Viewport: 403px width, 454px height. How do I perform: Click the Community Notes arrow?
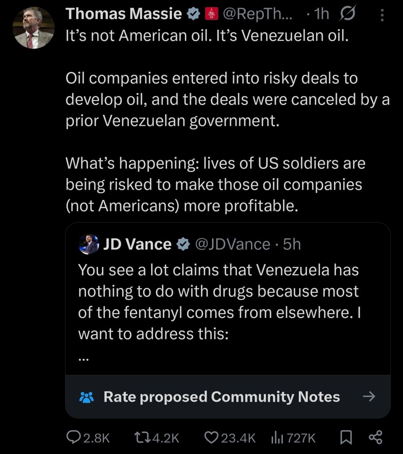point(369,397)
